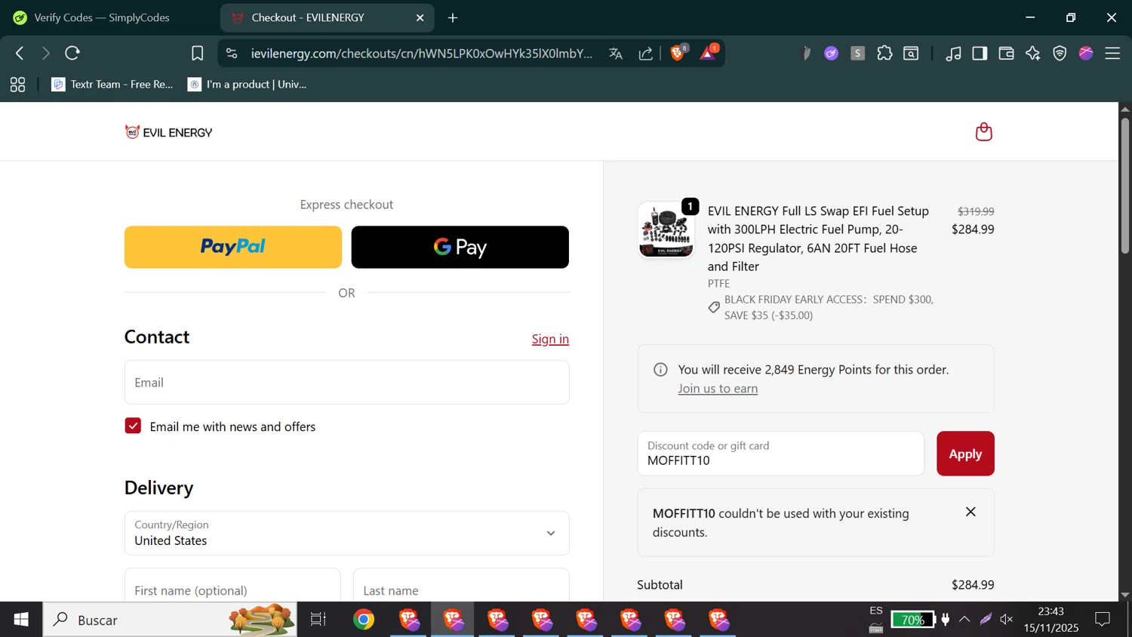Viewport: 1132px width, 637px height.
Task: Open Textr Team bookmark
Action: click(x=112, y=85)
